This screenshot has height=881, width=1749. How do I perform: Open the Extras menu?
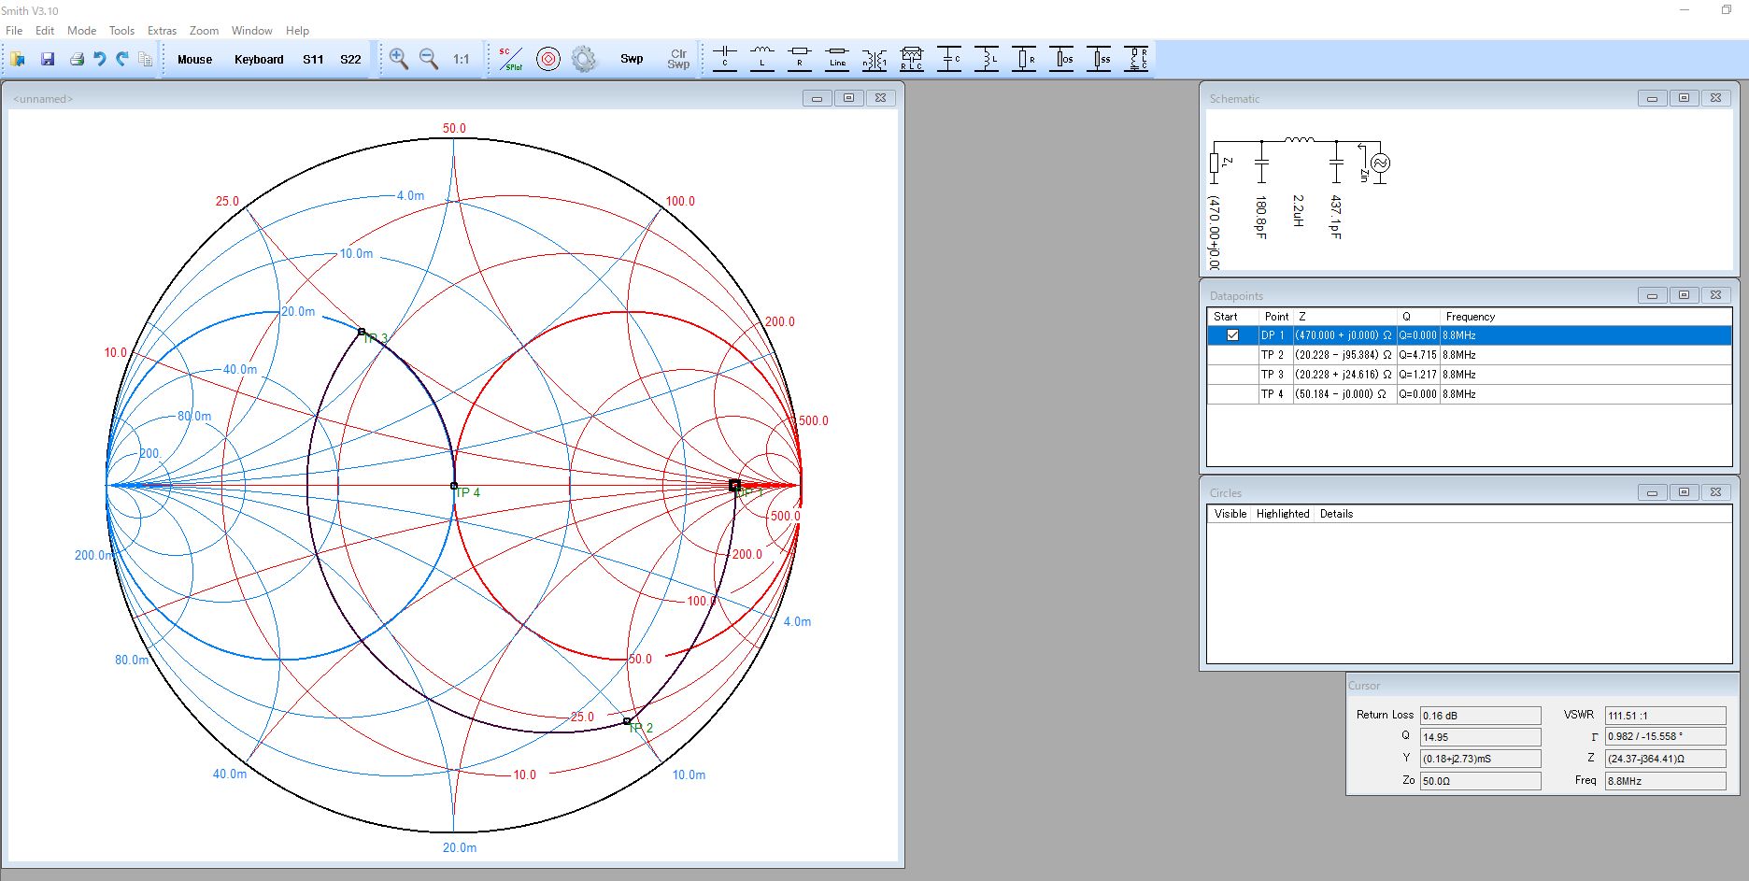point(162,31)
